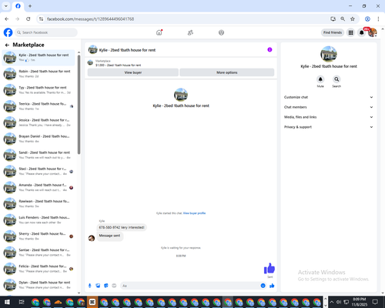Viewport: 385px width, 308px height.
Task: Open the Cloudflare taskbar icon
Action: pos(59,302)
